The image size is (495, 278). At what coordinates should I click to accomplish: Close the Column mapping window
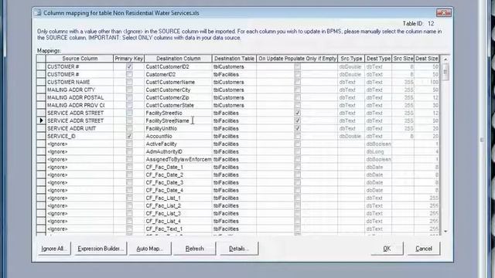(444, 13)
